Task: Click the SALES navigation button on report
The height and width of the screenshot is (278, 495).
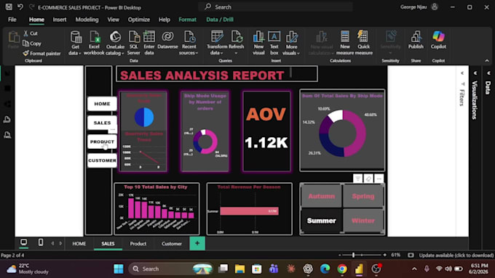Action: pos(102,123)
